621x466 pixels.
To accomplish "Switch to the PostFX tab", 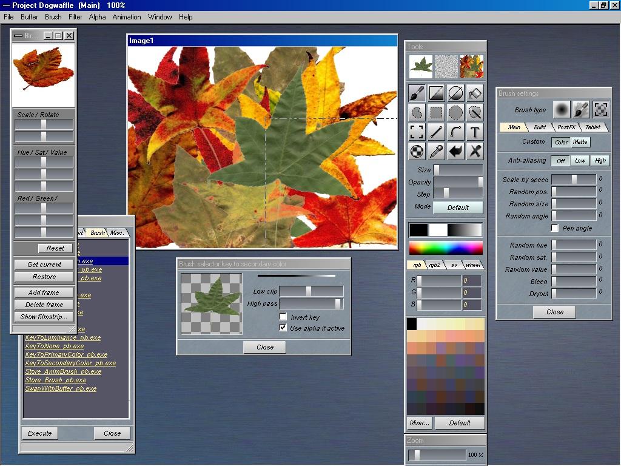I will point(566,127).
